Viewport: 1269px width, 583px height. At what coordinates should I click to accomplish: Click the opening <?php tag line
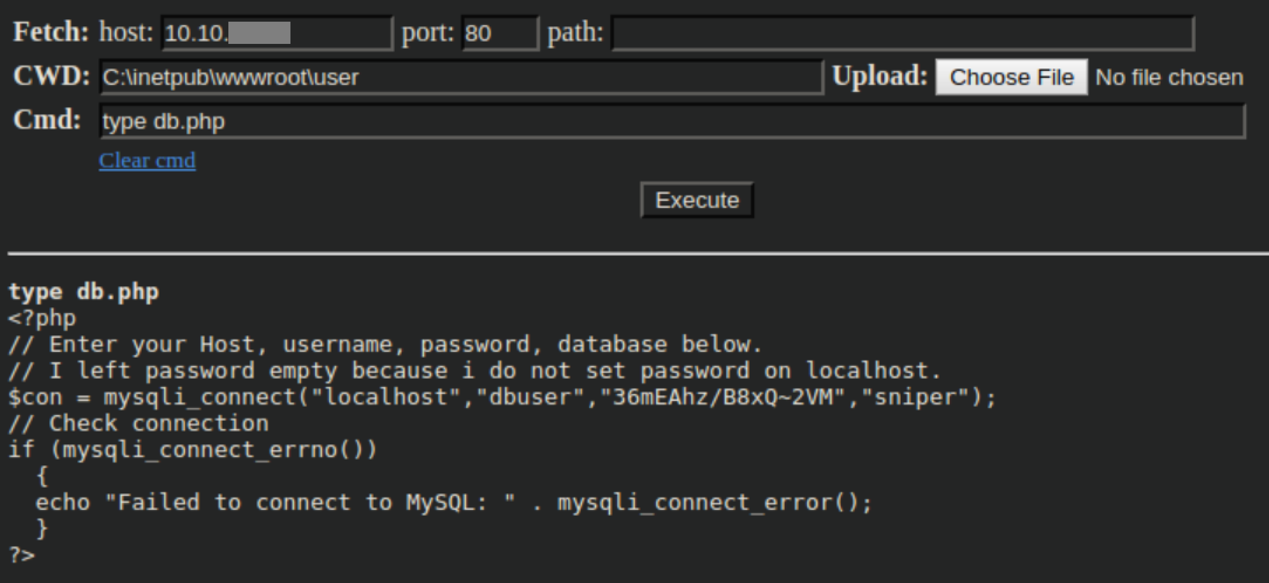(42, 318)
